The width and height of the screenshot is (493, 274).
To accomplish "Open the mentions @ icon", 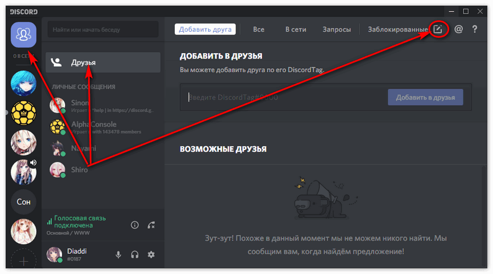I will (x=458, y=29).
